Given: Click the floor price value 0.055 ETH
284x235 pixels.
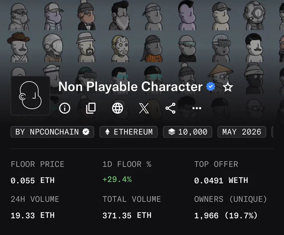Looking at the screenshot, I should pyautogui.click(x=33, y=180).
